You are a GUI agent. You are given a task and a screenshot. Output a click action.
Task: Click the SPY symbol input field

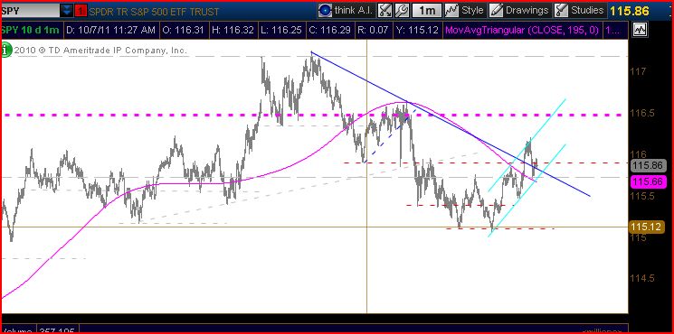30,11
